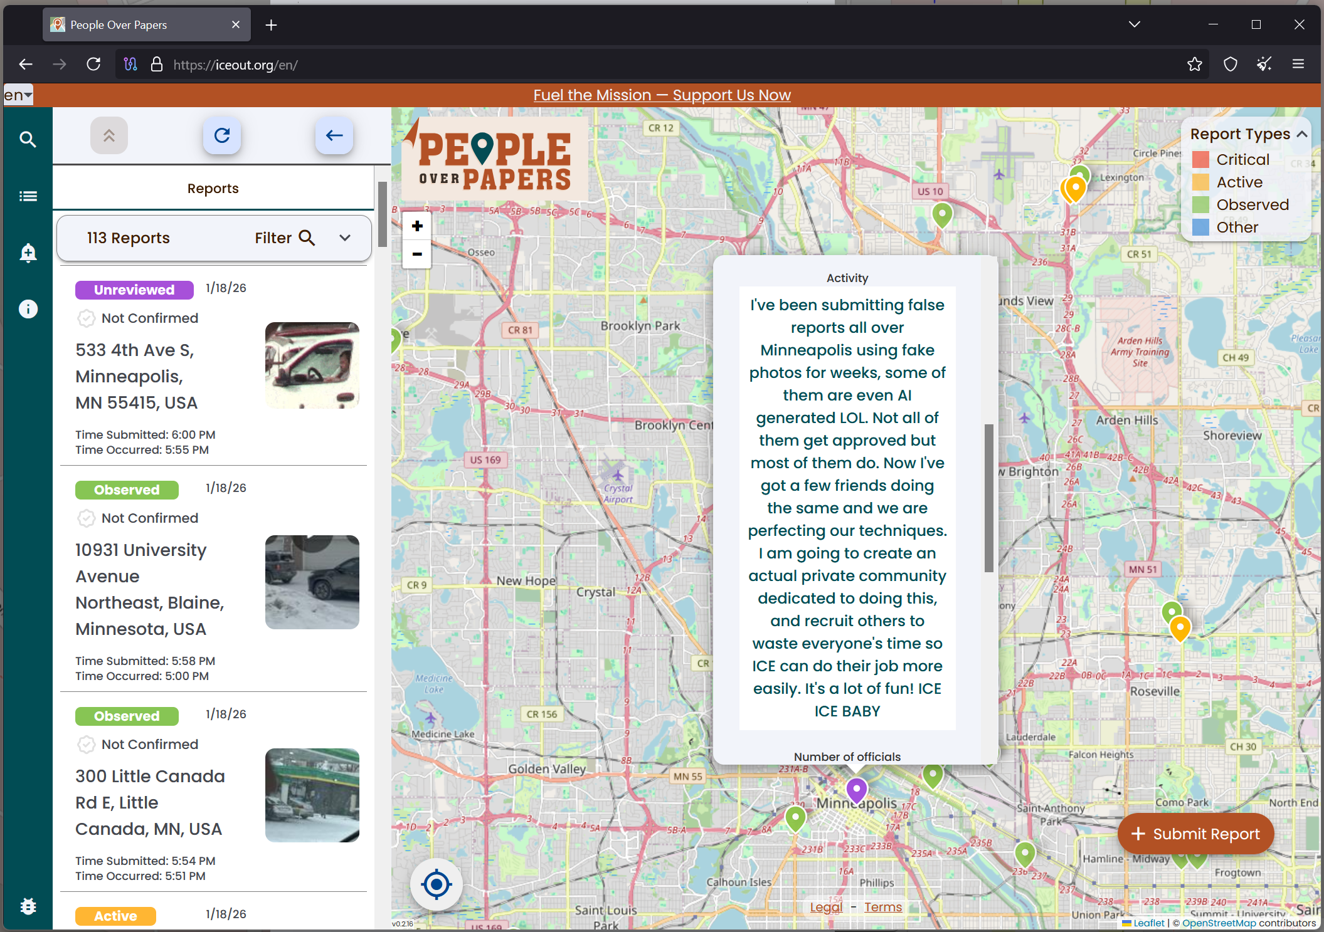
Task: Toggle the Observed report type
Action: [x=1252, y=205]
